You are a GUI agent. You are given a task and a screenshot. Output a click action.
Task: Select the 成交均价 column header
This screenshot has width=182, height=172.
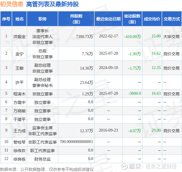point(152,19)
